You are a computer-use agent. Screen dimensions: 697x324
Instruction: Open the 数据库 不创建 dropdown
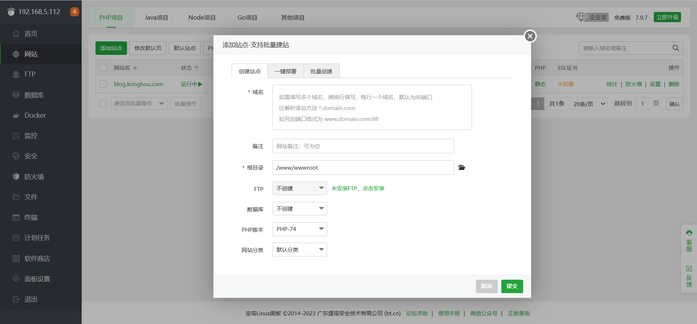(x=300, y=208)
